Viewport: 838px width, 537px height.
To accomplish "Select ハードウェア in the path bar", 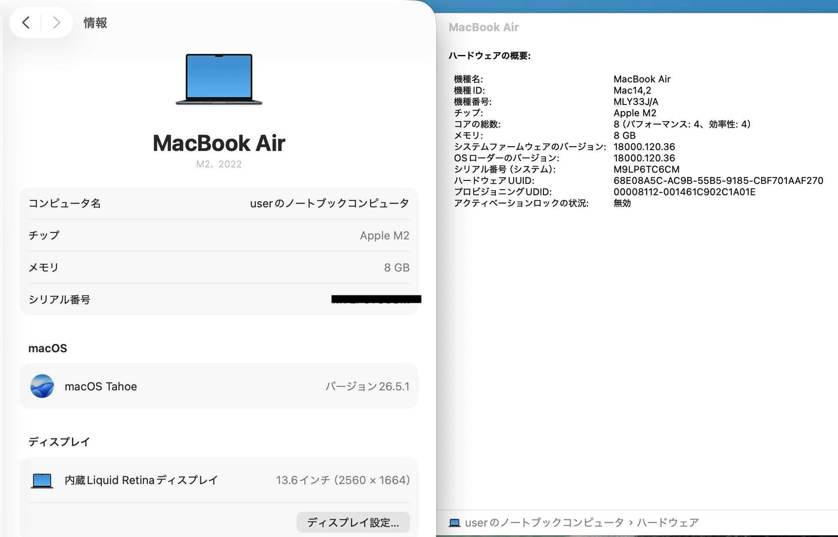I will 668,523.
